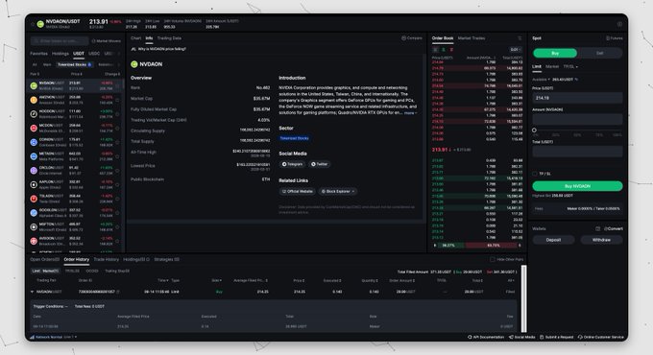Open the Official Website link
The width and height of the screenshot is (653, 355).
click(x=298, y=192)
